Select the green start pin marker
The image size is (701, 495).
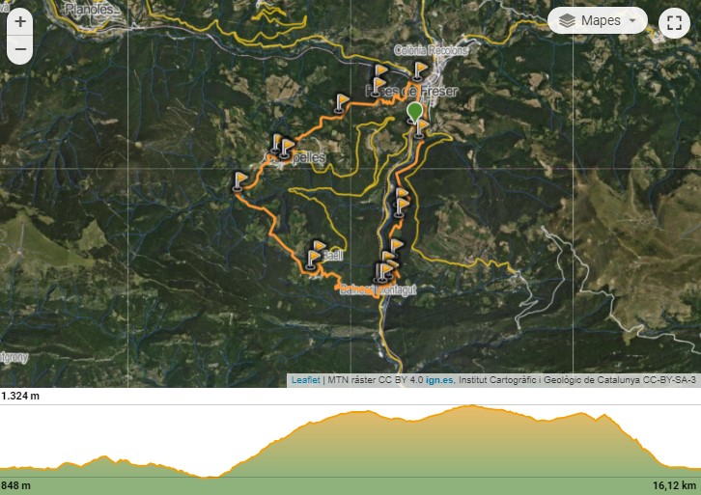[415, 112]
